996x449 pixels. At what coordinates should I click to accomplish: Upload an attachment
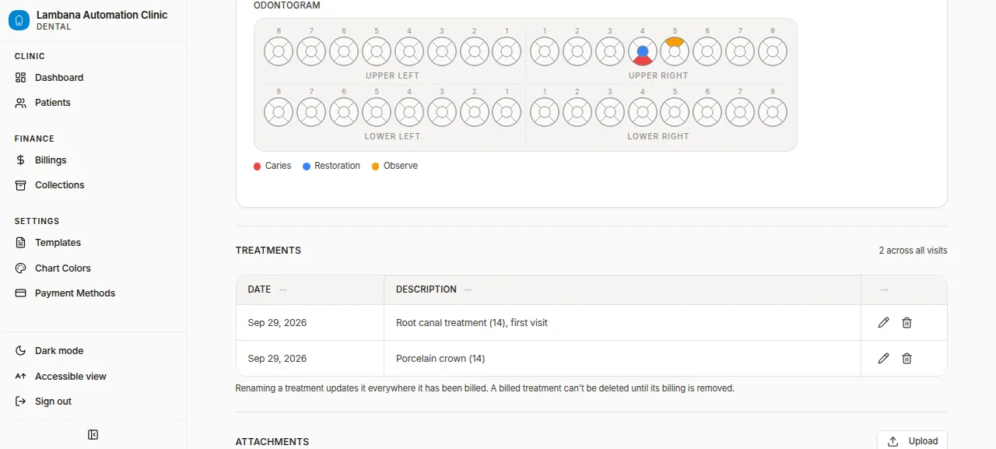pos(912,441)
